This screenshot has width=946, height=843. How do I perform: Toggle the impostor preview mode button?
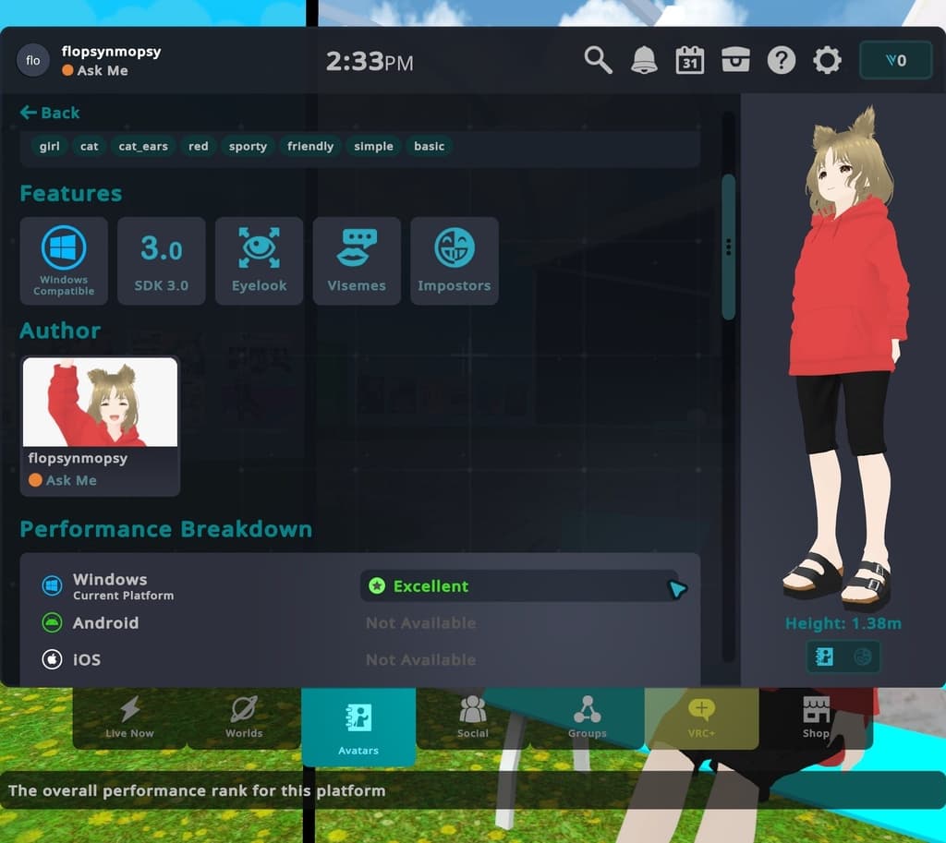(x=862, y=656)
